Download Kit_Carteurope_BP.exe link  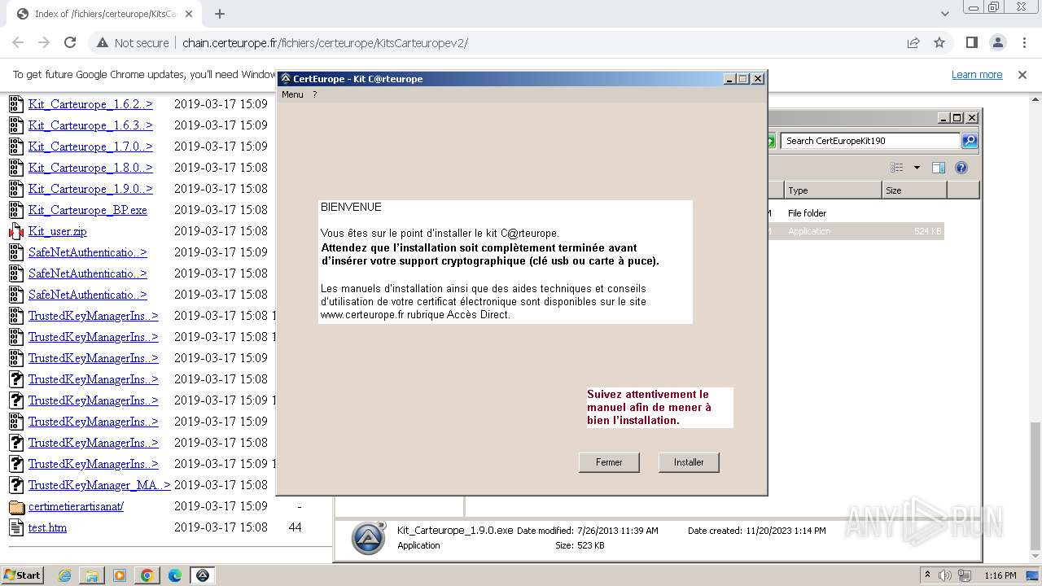(88, 210)
